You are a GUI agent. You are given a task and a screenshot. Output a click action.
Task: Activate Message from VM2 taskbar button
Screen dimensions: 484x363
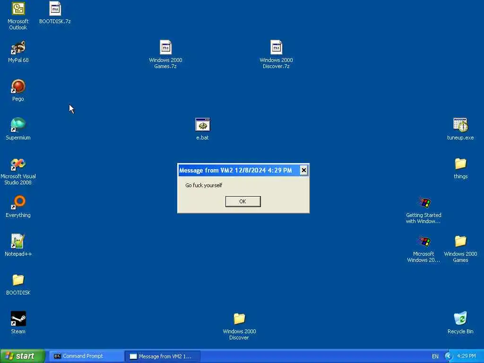163,356
